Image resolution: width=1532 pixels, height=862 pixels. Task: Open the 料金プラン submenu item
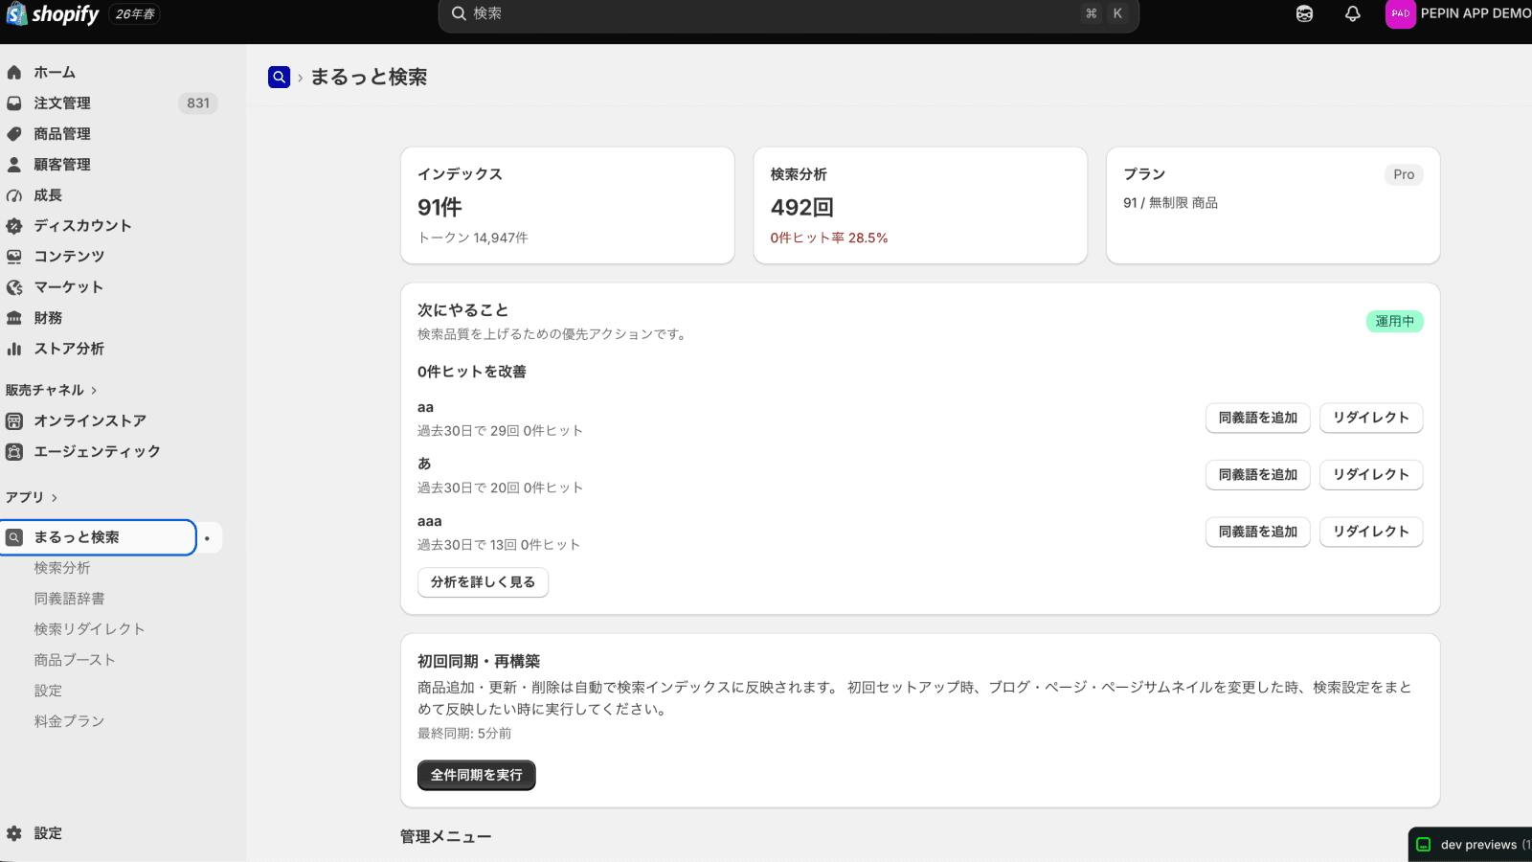tap(69, 721)
